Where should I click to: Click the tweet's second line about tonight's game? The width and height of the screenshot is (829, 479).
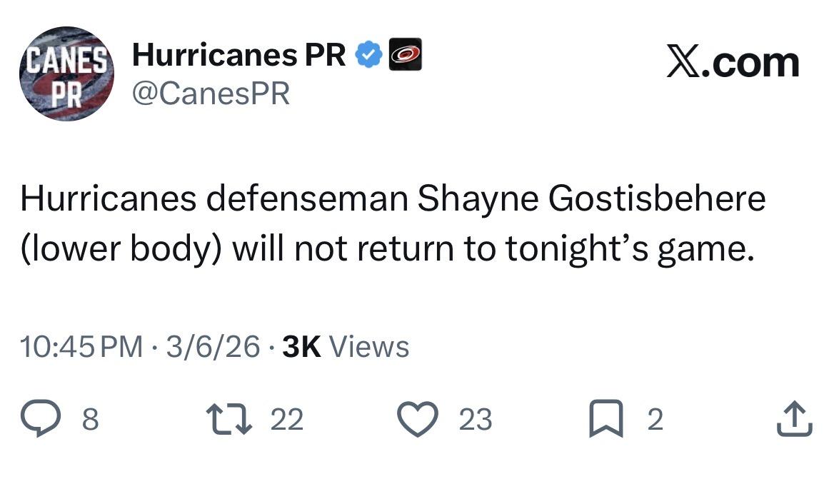pos(387,250)
